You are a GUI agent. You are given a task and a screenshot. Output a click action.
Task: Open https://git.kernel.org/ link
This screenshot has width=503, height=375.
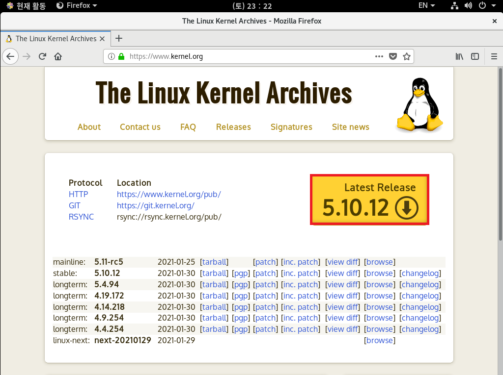tap(156, 205)
